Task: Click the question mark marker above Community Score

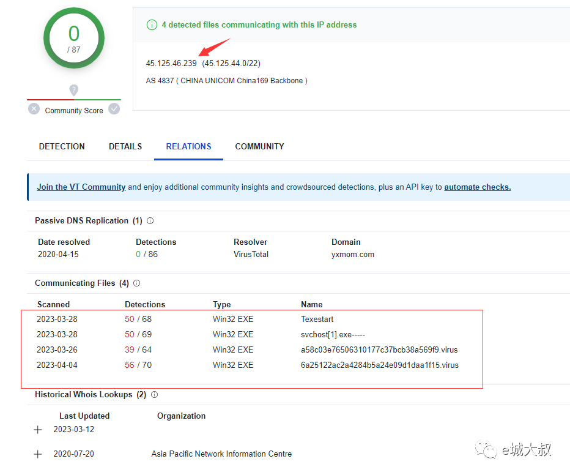Action: pyautogui.click(x=74, y=90)
